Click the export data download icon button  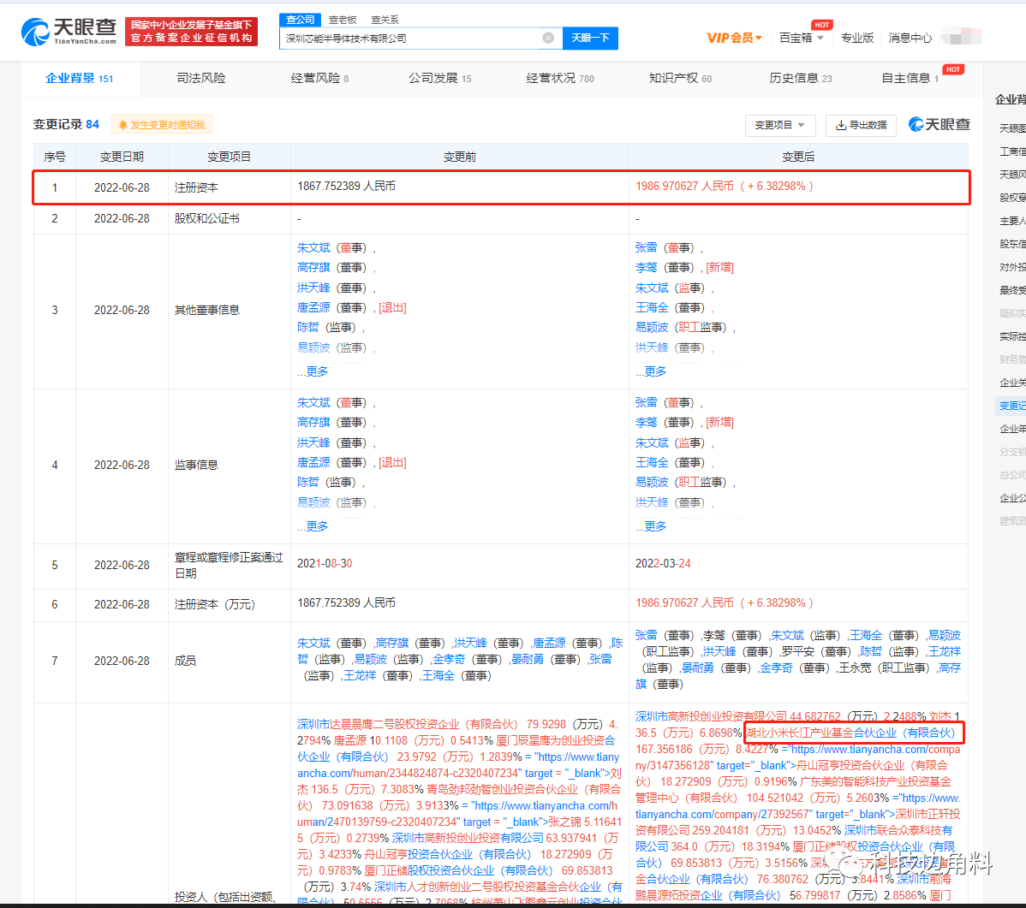pos(861,125)
